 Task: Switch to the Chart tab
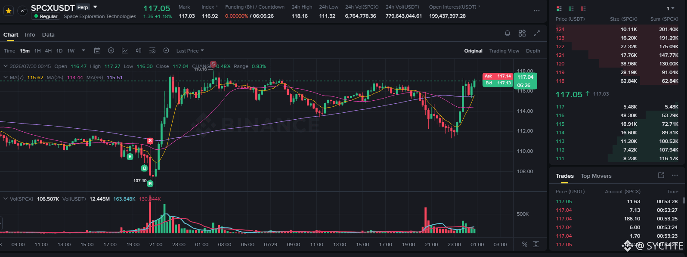click(x=11, y=34)
